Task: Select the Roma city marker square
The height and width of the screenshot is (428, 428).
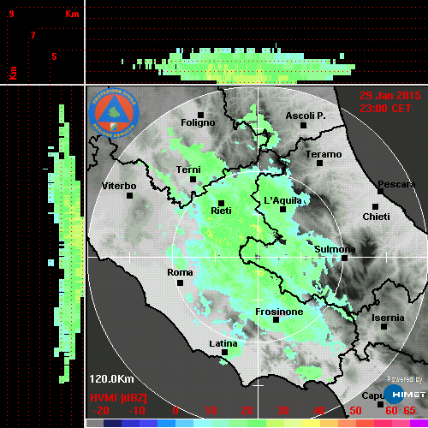Action: [x=180, y=283]
